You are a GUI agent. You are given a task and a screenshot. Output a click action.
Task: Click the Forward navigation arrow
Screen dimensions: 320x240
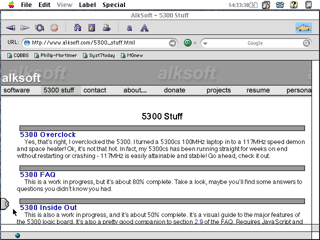pyautogui.click(x=25, y=27)
